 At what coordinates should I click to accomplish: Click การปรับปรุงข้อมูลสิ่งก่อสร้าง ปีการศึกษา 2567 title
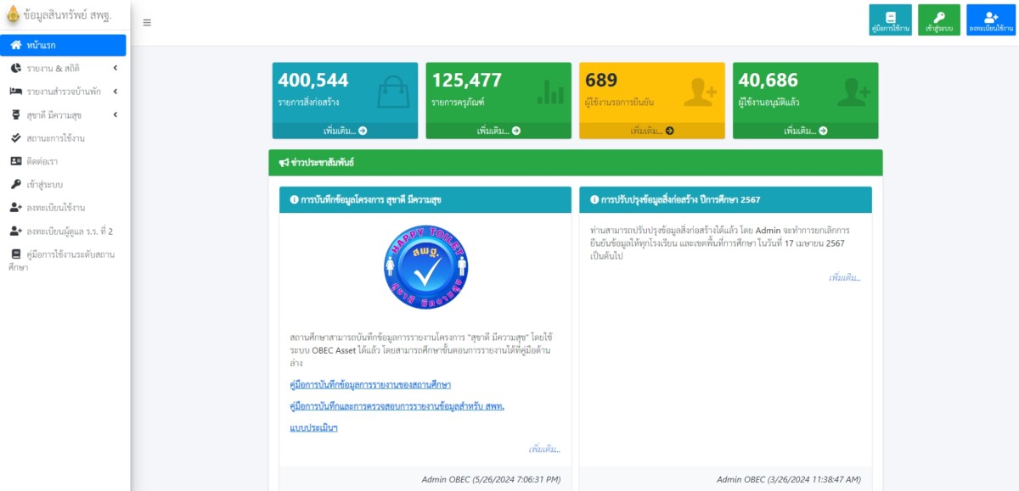pos(680,200)
